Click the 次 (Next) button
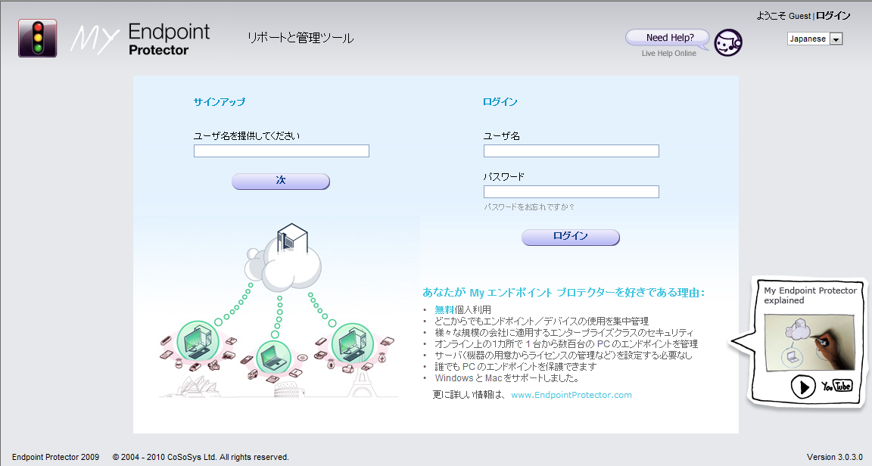The height and width of the screenshot is (466, 872). [x=281, y=181]
